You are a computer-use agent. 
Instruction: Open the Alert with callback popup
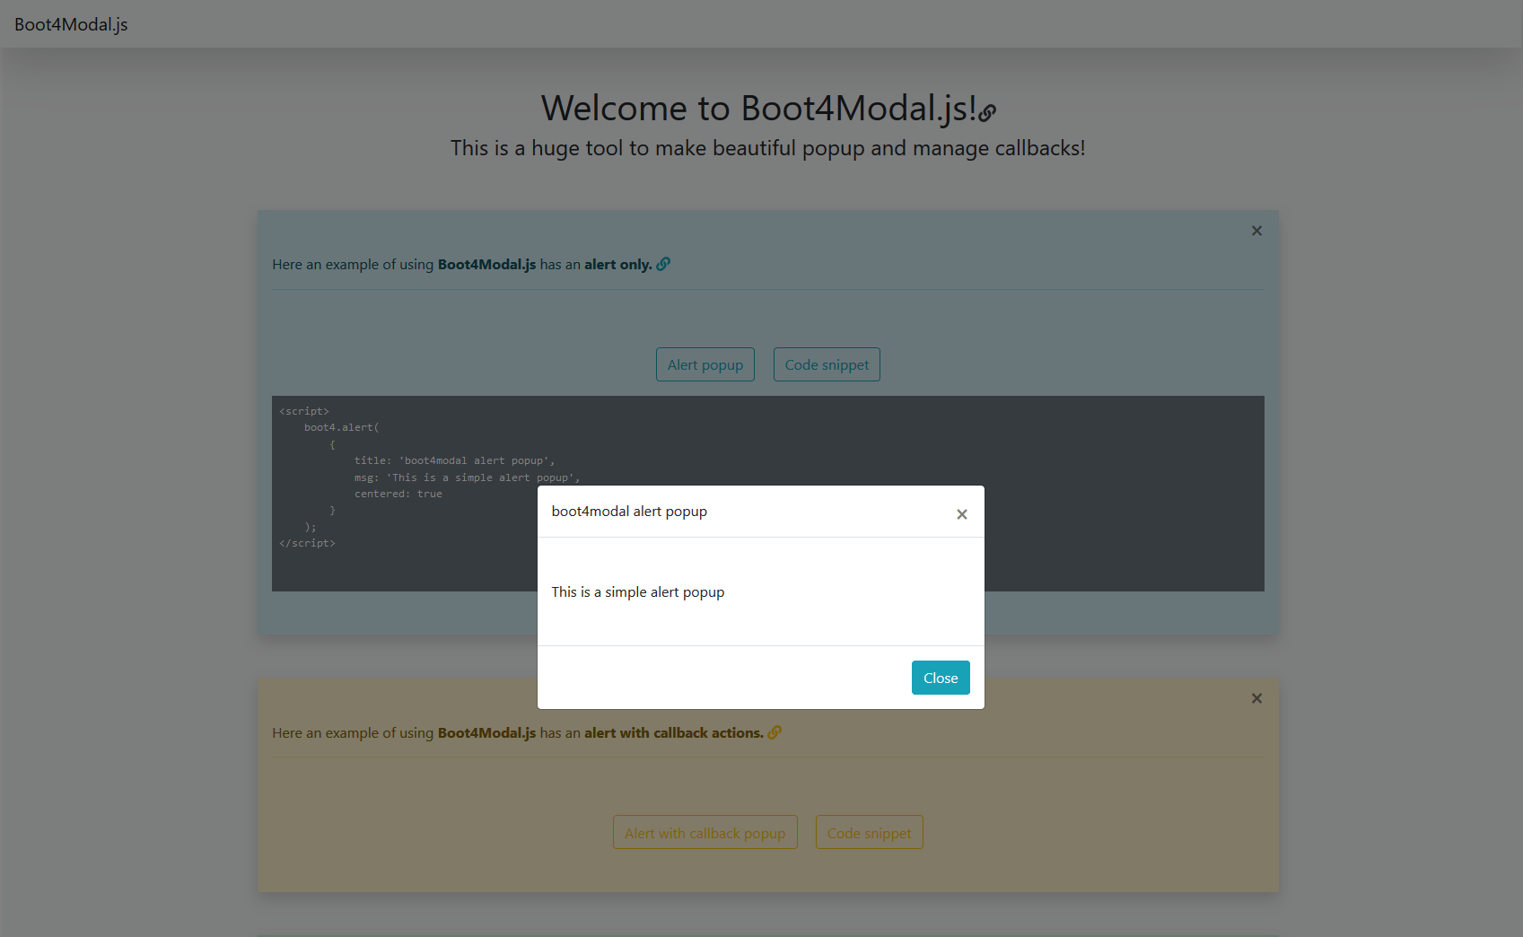[x=705, y=832]
